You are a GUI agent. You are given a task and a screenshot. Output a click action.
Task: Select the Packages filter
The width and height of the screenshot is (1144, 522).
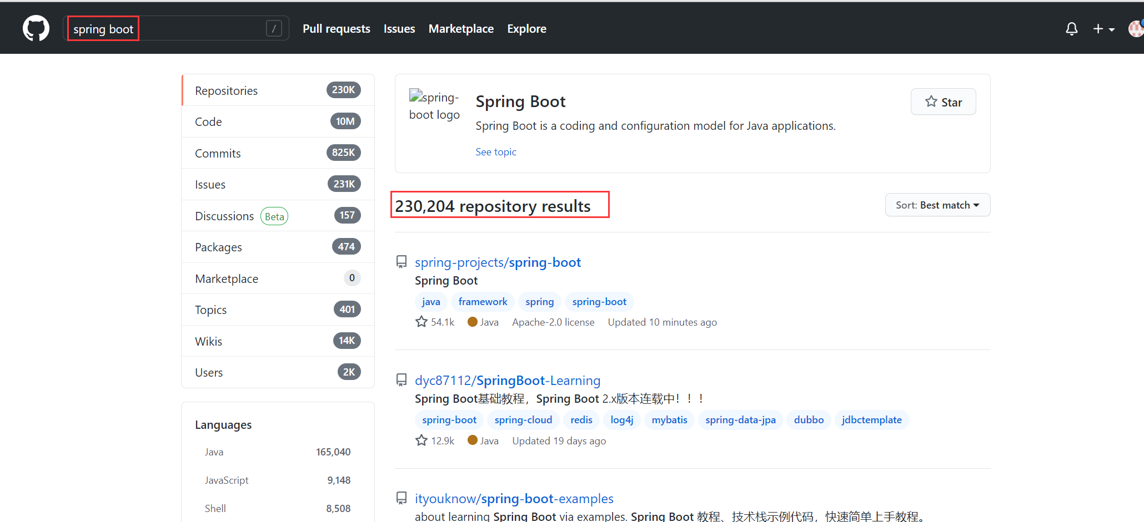[x=278, y=247]
